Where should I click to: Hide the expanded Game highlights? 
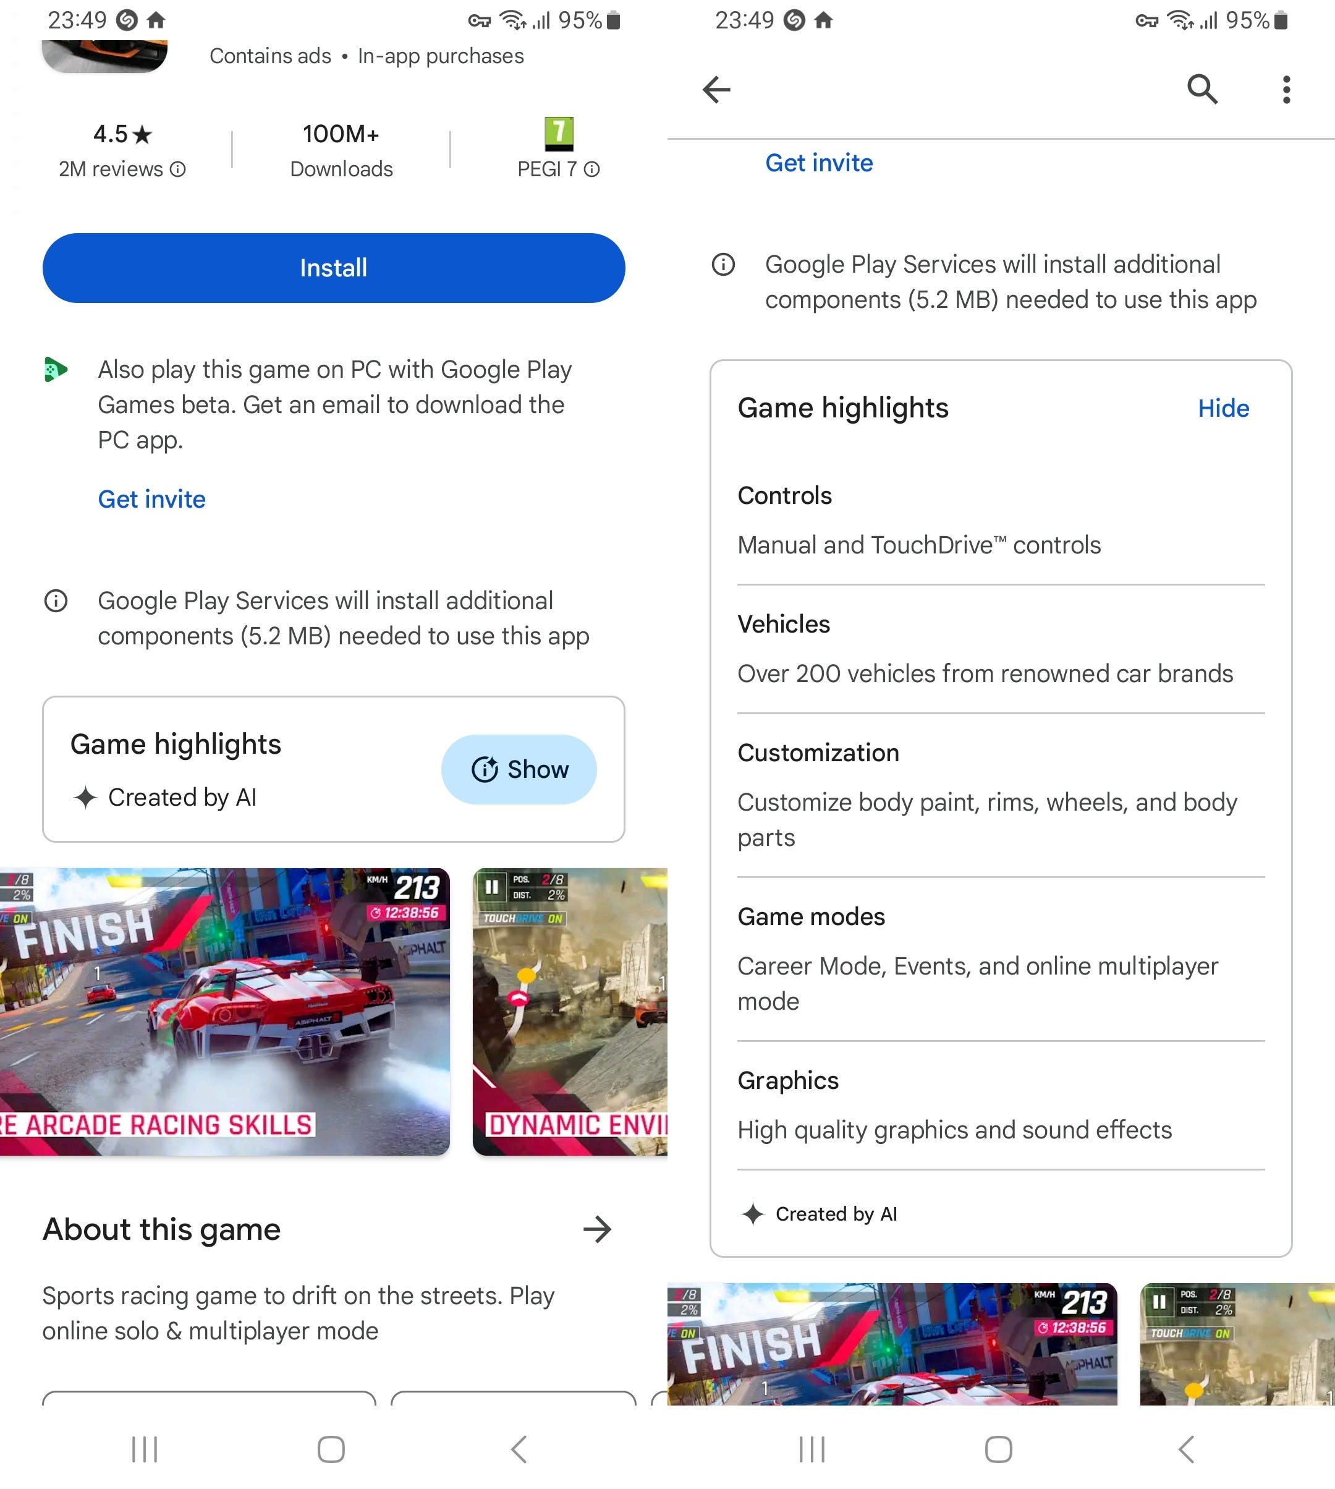point(1223,408)
